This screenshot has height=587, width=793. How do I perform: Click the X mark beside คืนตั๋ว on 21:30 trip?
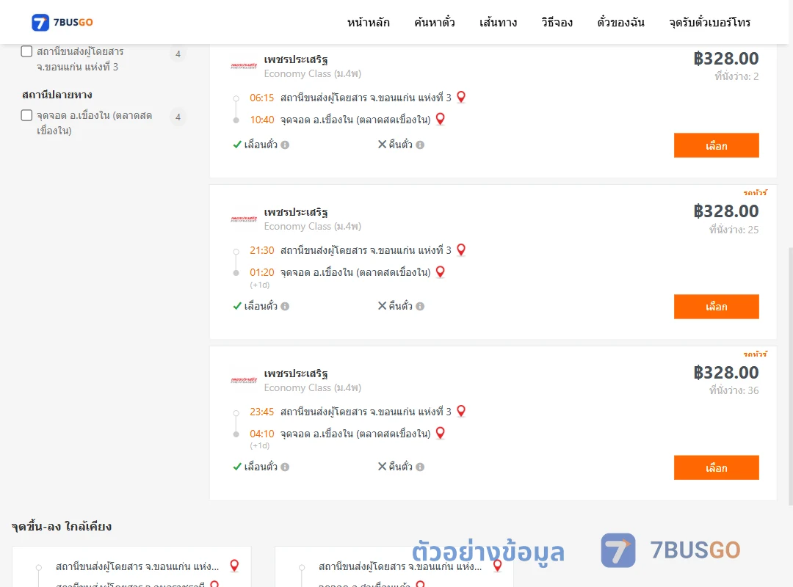[x=383, y=306]
